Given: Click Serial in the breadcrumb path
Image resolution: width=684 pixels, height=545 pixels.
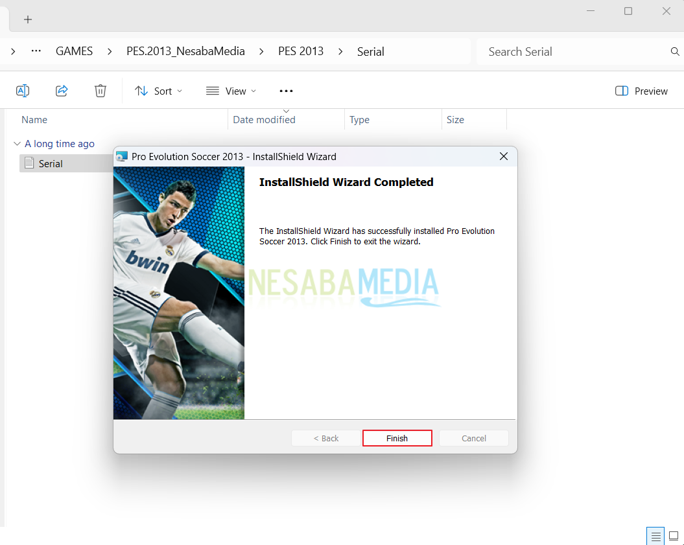Looking at the screenshot, I should click(370, 51).
